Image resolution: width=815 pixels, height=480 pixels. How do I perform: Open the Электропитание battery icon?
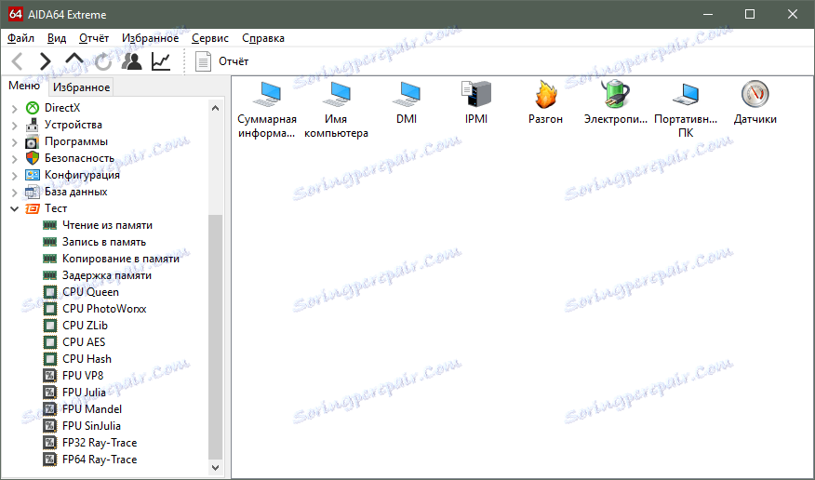[x=615, y=94]
